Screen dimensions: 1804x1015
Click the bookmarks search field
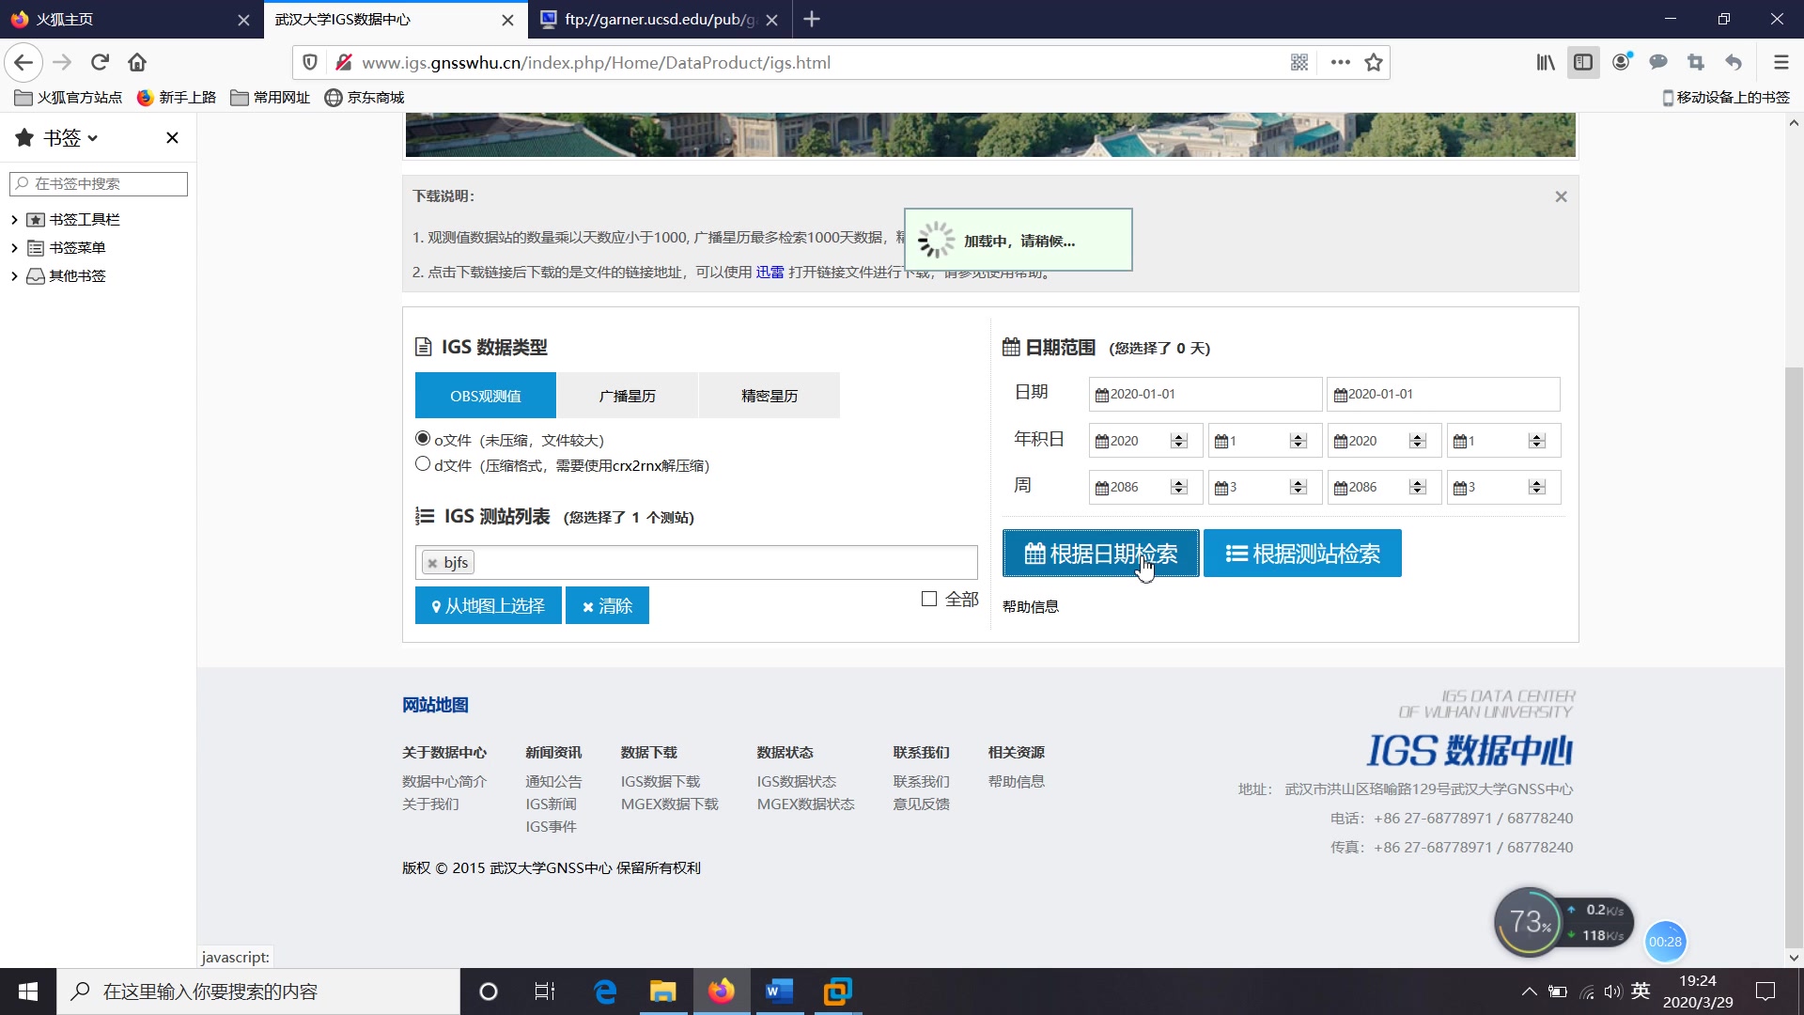tap(99, 184)
